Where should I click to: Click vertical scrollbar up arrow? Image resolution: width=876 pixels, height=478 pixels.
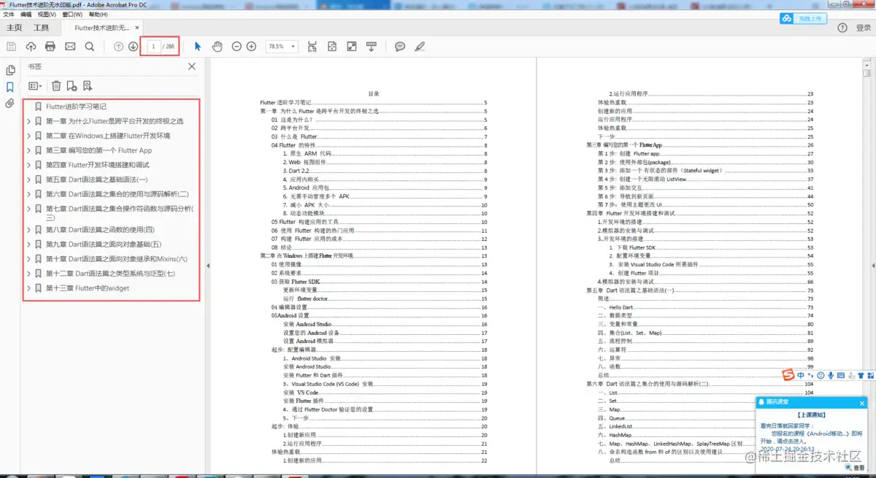pyautogui.click(x=866, y=63)
